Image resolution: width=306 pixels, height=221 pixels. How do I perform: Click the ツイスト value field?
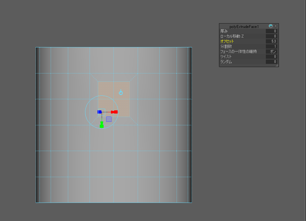(272, 57)
